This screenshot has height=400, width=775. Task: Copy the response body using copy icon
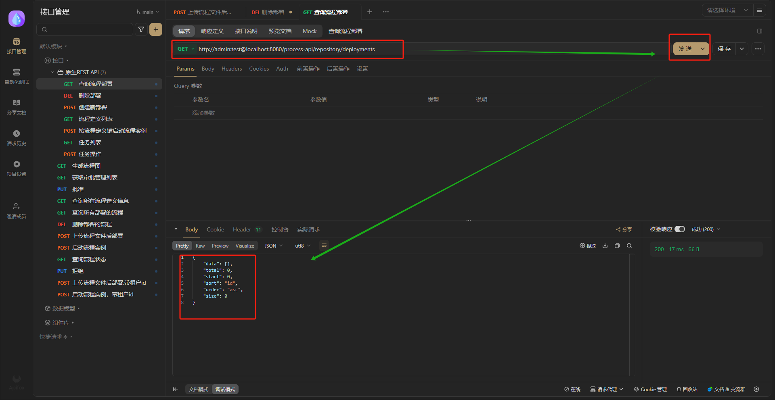click(617, 246)
